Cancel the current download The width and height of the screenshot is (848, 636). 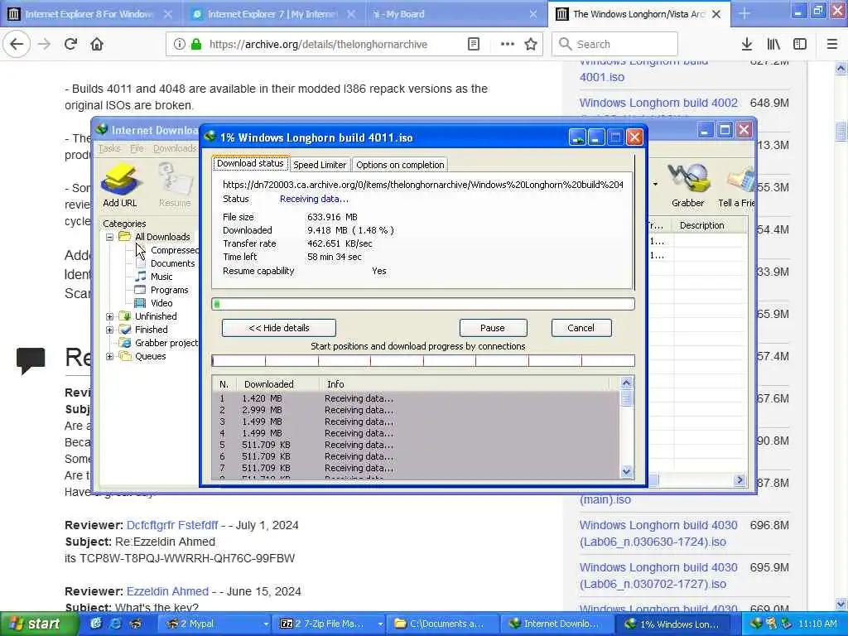tap(581, 328)
